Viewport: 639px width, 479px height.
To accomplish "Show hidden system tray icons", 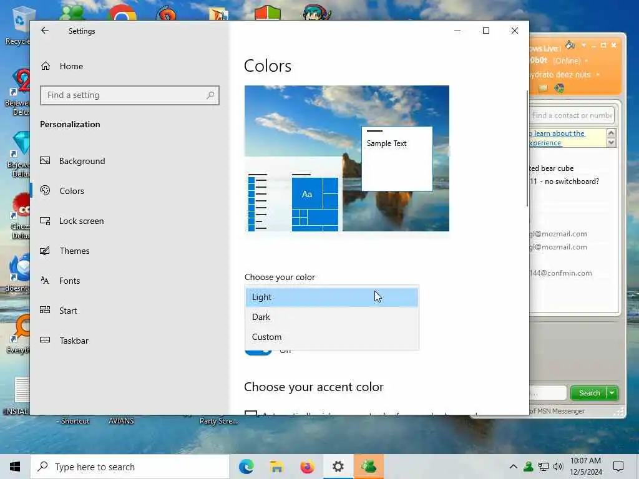I will (x=514, y=467).
